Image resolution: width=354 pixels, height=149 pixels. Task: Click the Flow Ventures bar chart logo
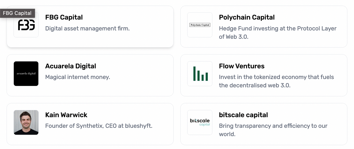coord(200,74)
